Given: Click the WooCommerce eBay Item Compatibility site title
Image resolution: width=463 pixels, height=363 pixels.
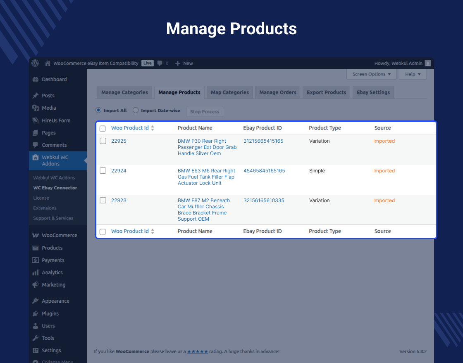Looking at the screenshot, I should [x=95, y=64].
